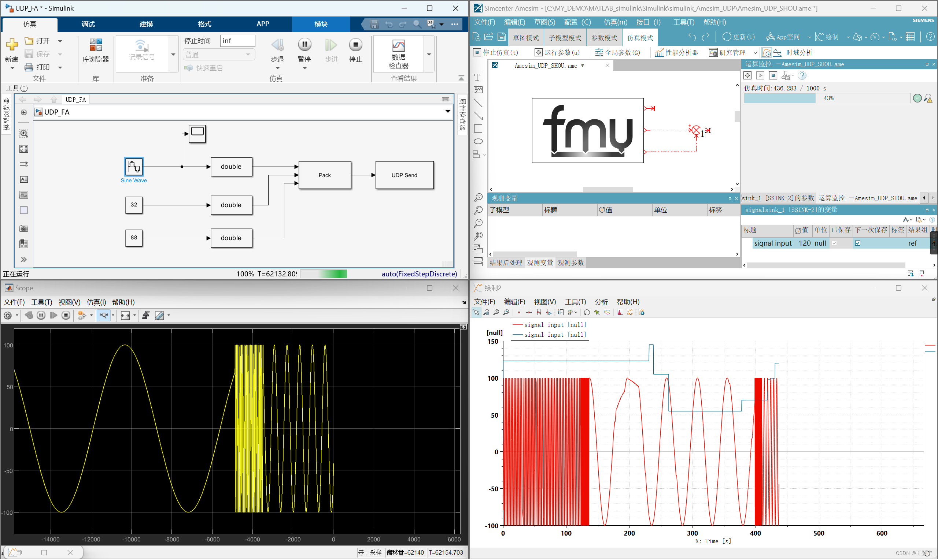Switch to the 调试 tab in Simulink ribbon
The height and width of the screenshot is (559, 938).
(87, 24)
